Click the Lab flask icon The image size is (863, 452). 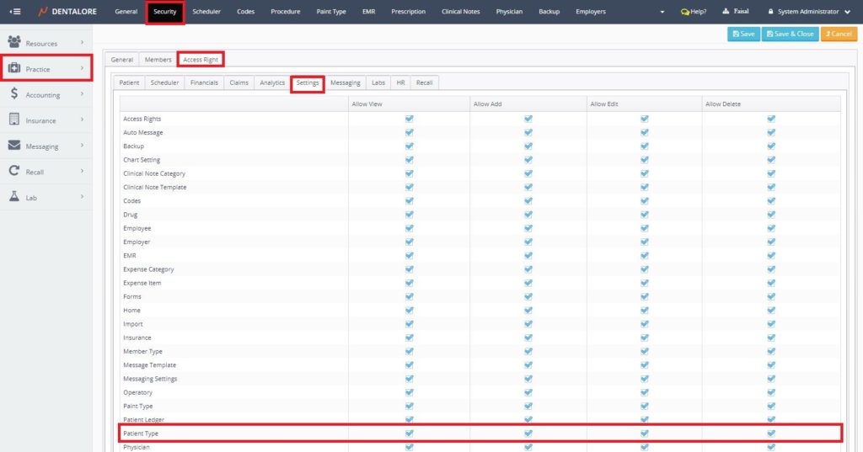click(x=14, y=197)
